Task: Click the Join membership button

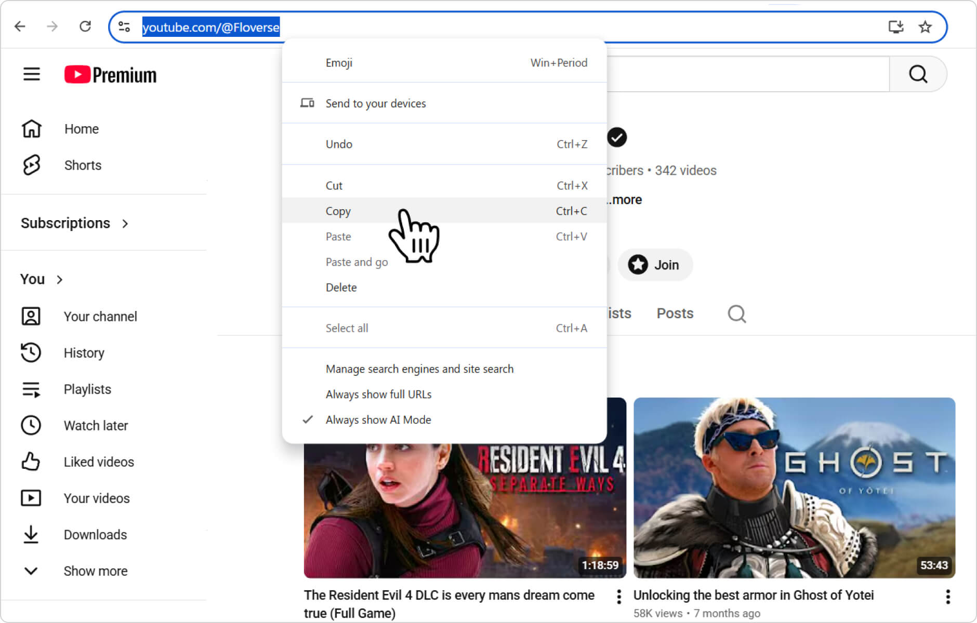Action: (x=655, y=265)
